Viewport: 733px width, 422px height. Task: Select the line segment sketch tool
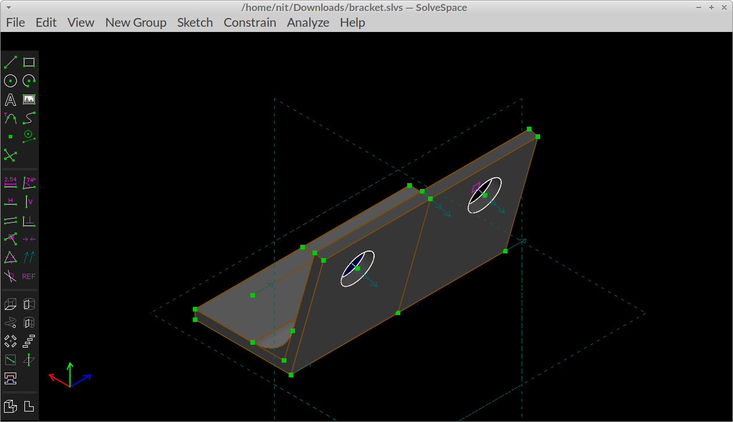[10, 62]
